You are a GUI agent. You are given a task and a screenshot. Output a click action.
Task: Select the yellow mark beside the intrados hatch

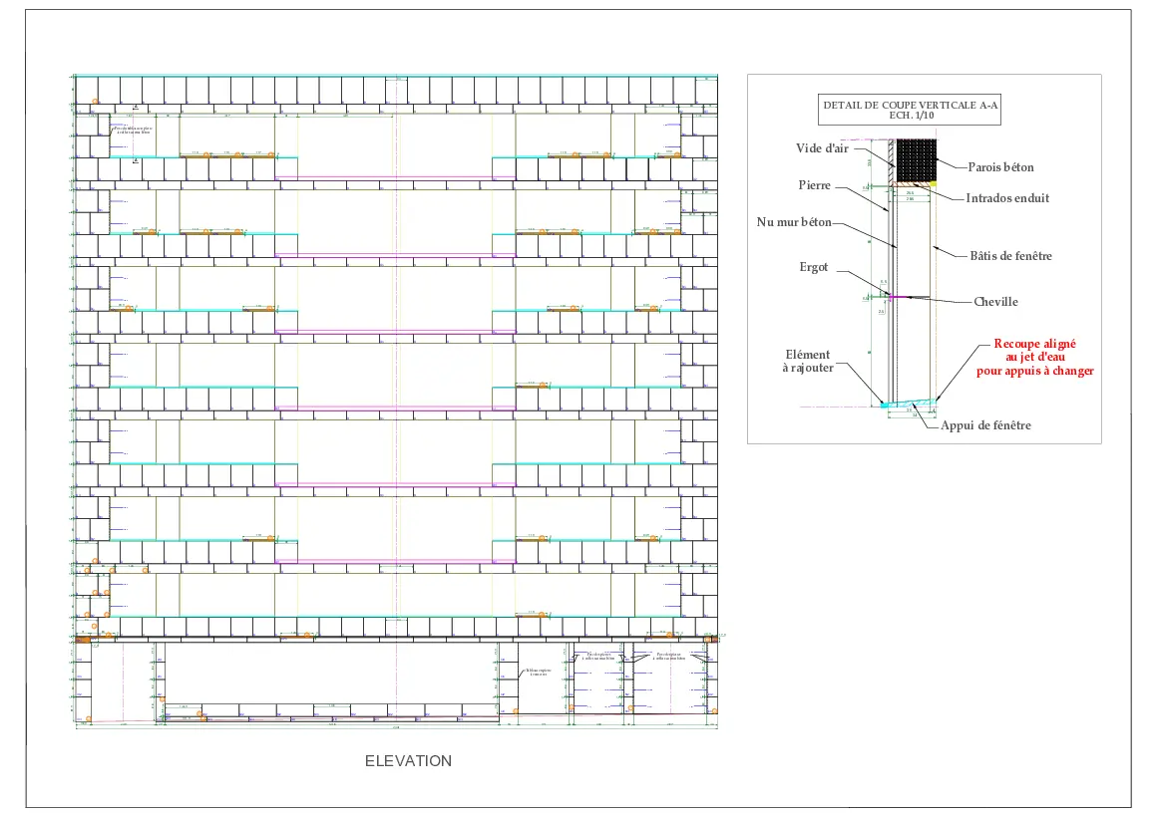click(936, 183)
